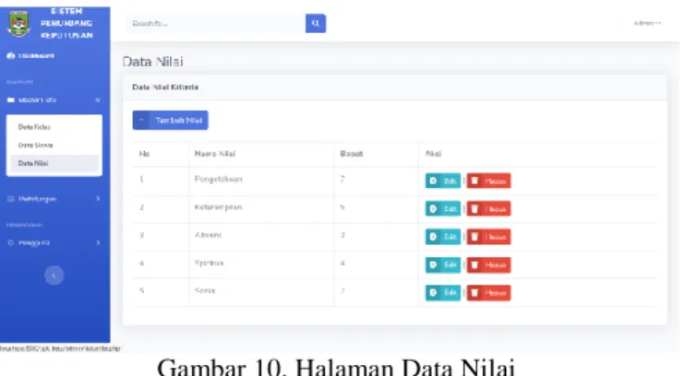This screenshot has height=376, width=686.
Task: Edit the Keterampilan row
Action: pos(443,209)
